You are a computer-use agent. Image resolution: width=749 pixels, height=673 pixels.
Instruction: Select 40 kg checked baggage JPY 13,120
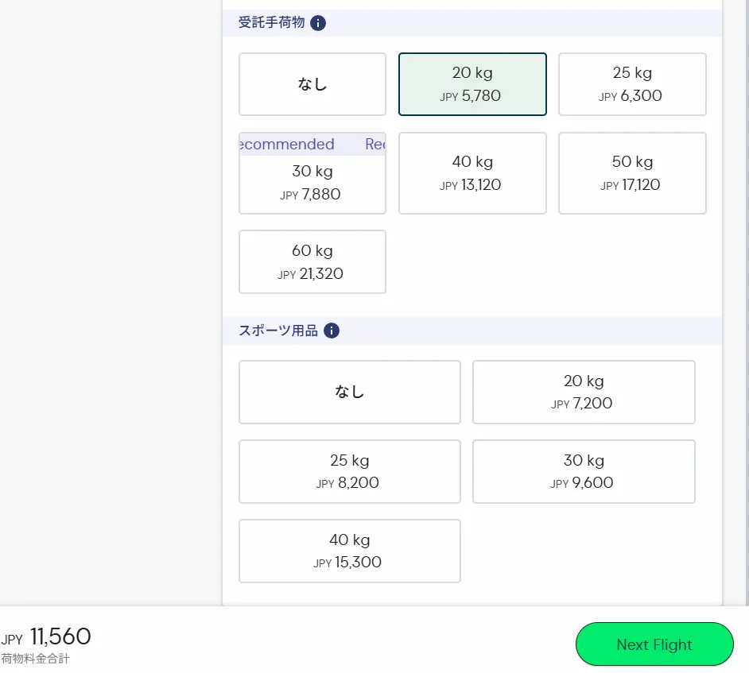click(472, 173)
